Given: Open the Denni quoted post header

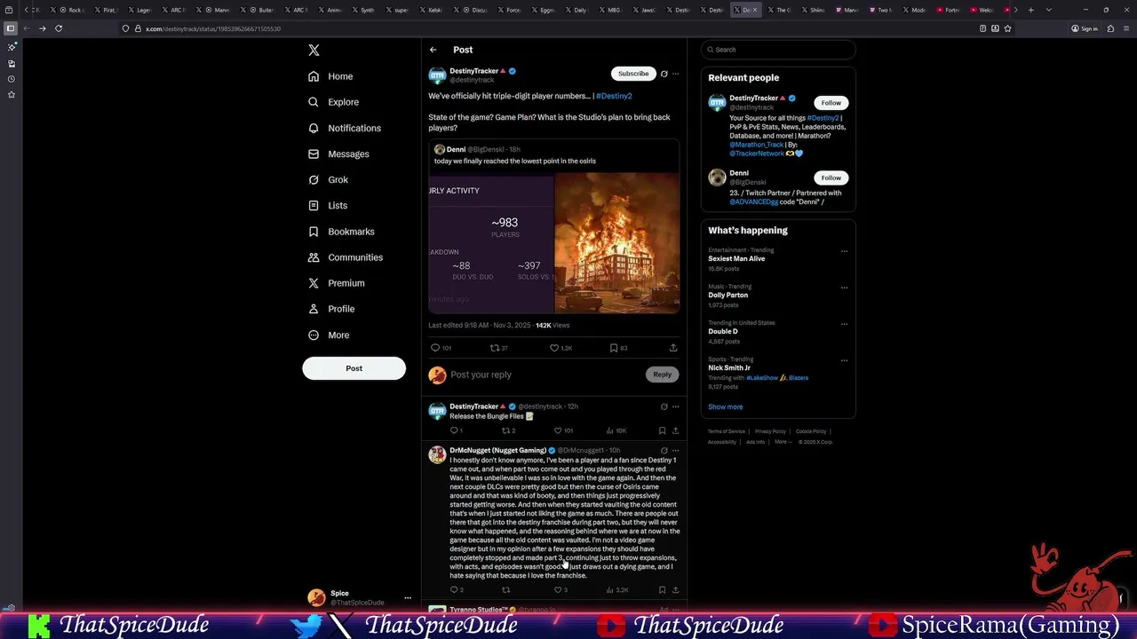Looking at the screenshot, I should coord(477,150).
